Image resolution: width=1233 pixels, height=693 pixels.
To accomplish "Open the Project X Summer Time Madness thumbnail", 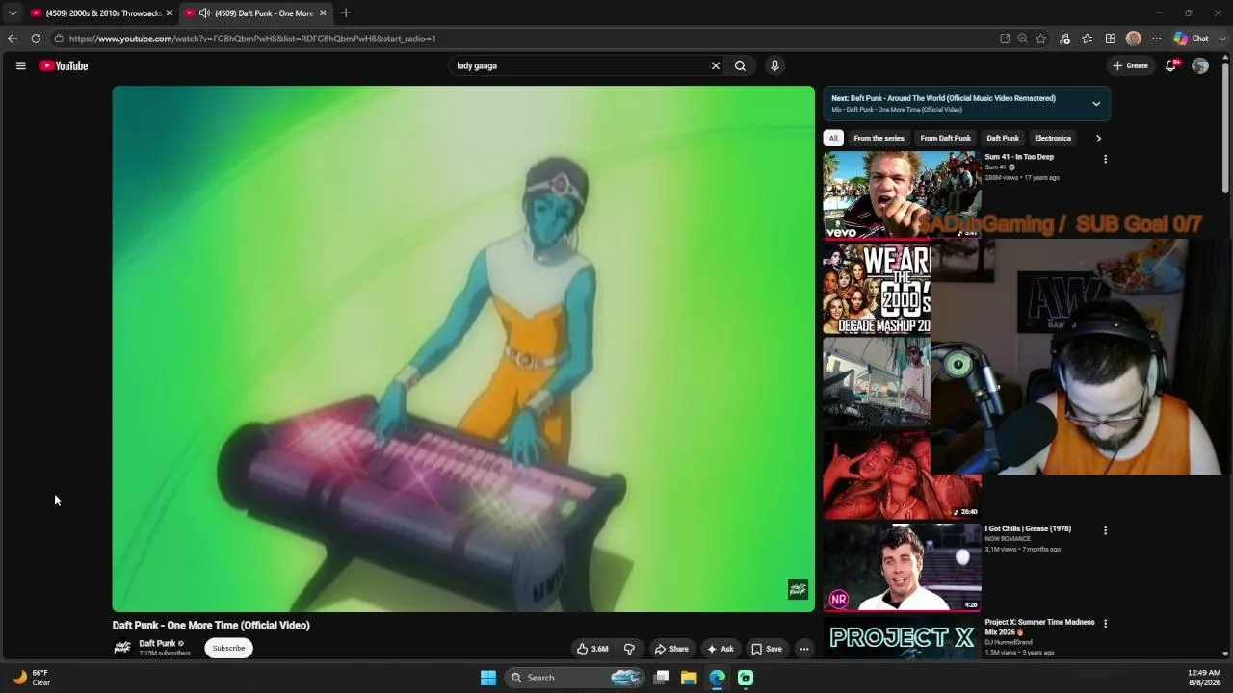I will tap(902, 637).
